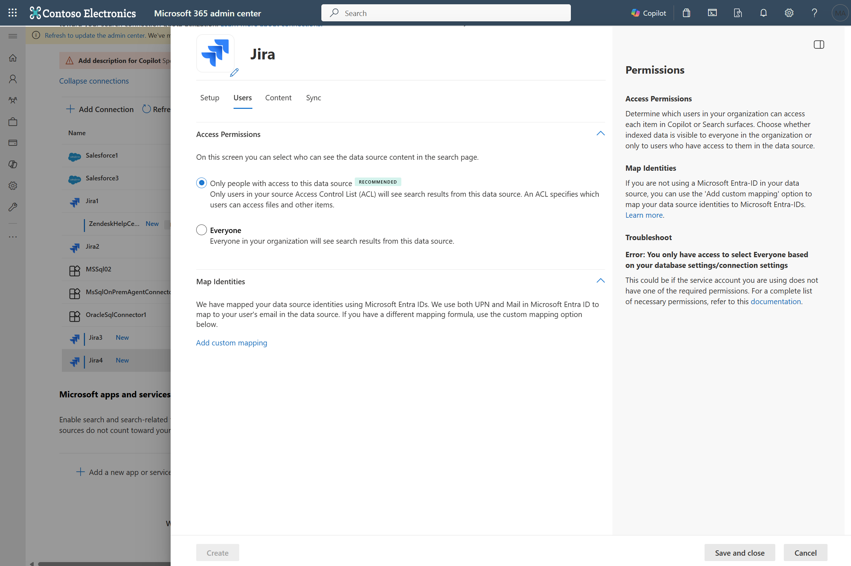851x566 pixels.
Task: Select the MsSqlOnPremAgentConnector row
Action: 116,292
